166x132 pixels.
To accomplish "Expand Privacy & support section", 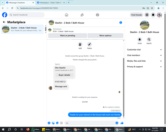I will (x=144, y=67).
